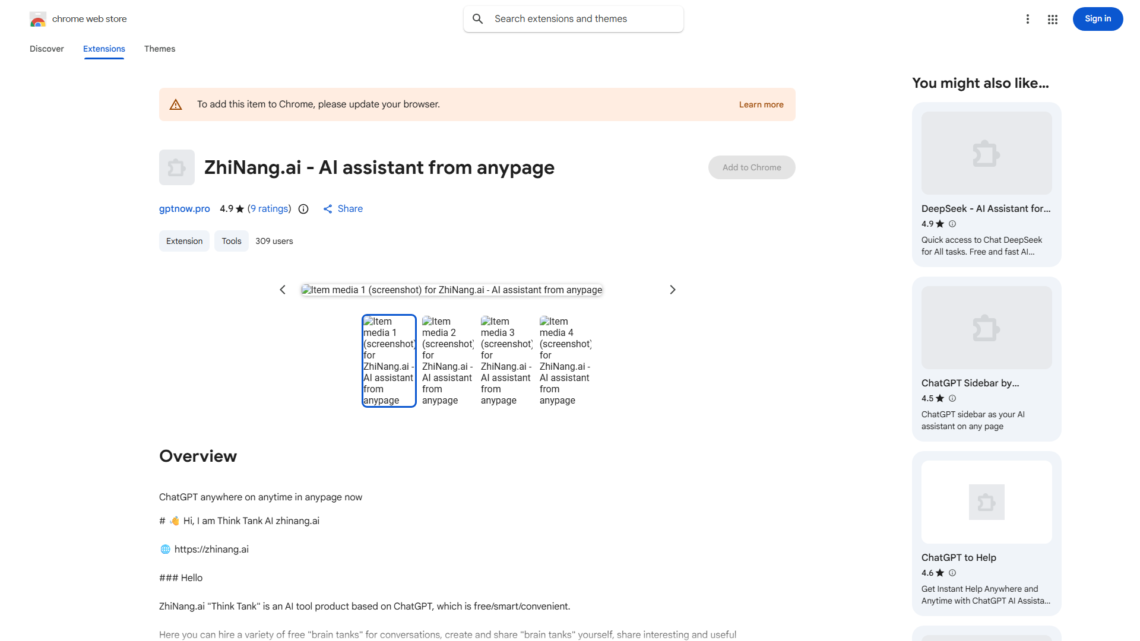Image resolution: width=1140 pixels, height=641 pixels.
Task: Click the Chrome Web Store logo
Action: tap(38, 19)
